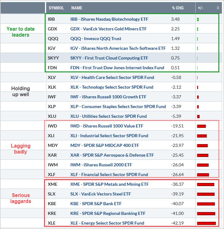
Task: Click the red bar for XLE row
Action: pyautogui.click(x=207, y=223)
